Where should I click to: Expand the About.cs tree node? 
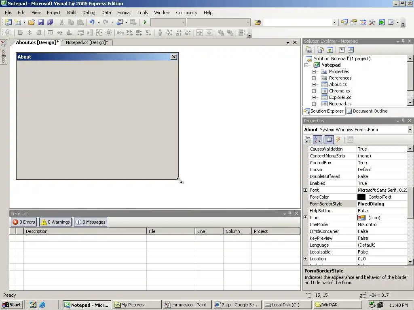[x=314, y=84]
